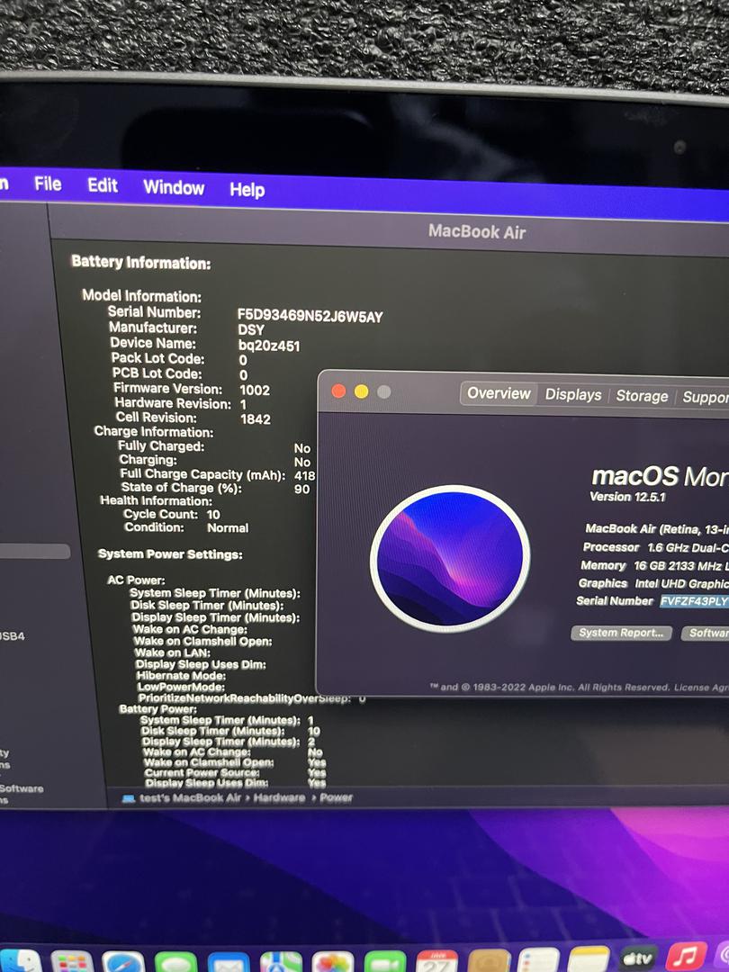The width and height of the screenshot is (729, 972).
Task: Click the manufacturer value DSY
Action: (251, 330)
